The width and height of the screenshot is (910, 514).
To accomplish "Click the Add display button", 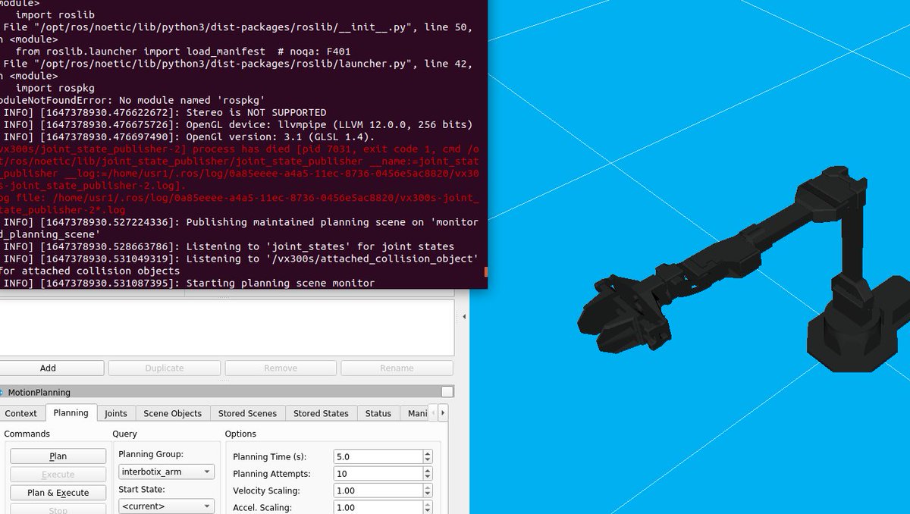I will coord(48,368).
